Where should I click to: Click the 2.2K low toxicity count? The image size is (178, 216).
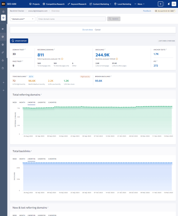pyautogui.click(x=51, y=81)
